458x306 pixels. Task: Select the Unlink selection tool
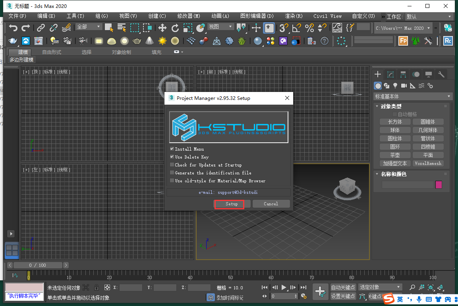(x=54, y=28)
